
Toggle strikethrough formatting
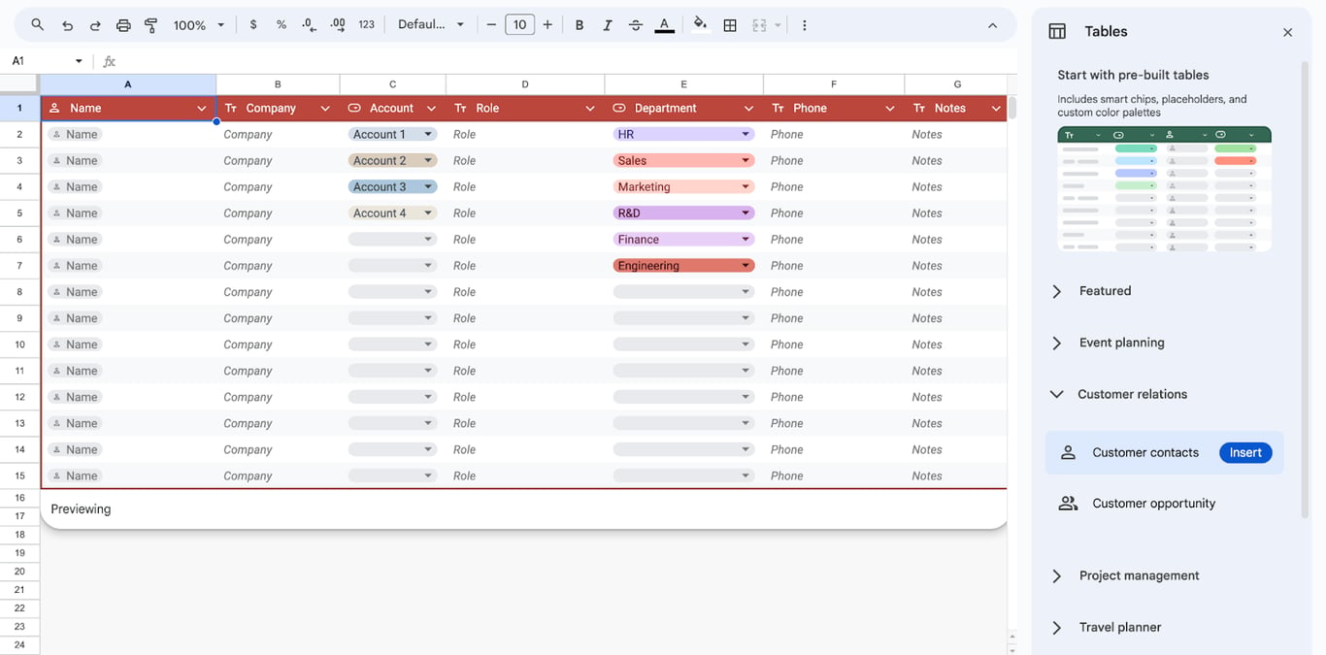[636, 25]
